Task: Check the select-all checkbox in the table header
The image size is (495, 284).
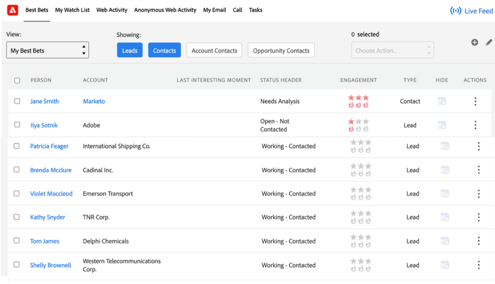Action: 17,80
